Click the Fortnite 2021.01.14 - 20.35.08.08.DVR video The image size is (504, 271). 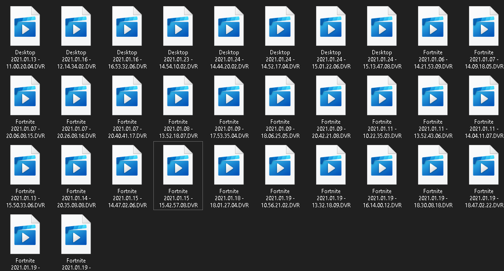pos(76,177)
